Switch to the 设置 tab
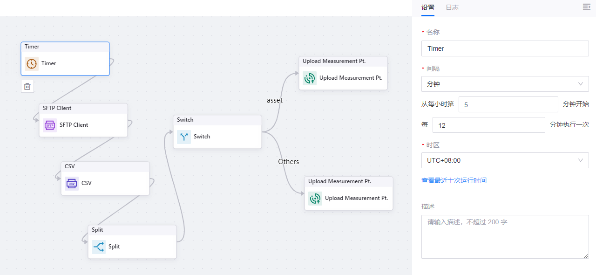 (x=428, y=7)
